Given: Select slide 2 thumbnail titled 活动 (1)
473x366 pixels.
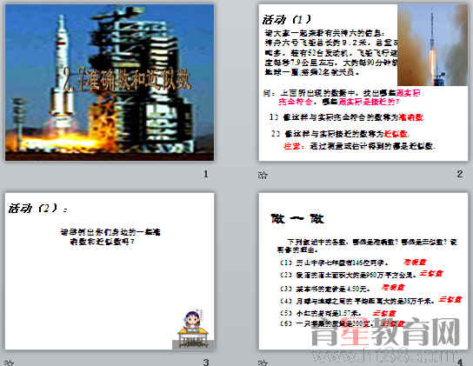Looking at the screenshot, I should [363, 82].
